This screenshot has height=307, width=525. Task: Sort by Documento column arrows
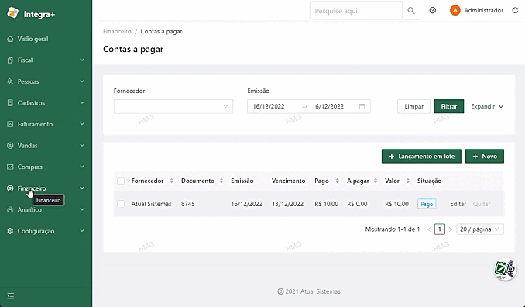click(221, 181)
